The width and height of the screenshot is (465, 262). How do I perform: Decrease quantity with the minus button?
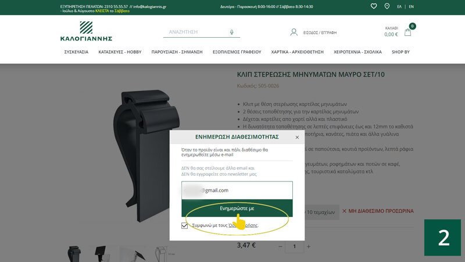tap(280, 246)
